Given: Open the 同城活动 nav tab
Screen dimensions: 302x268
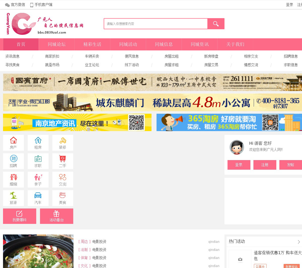Looking at the screenshot, I should [x=128, y=44].
